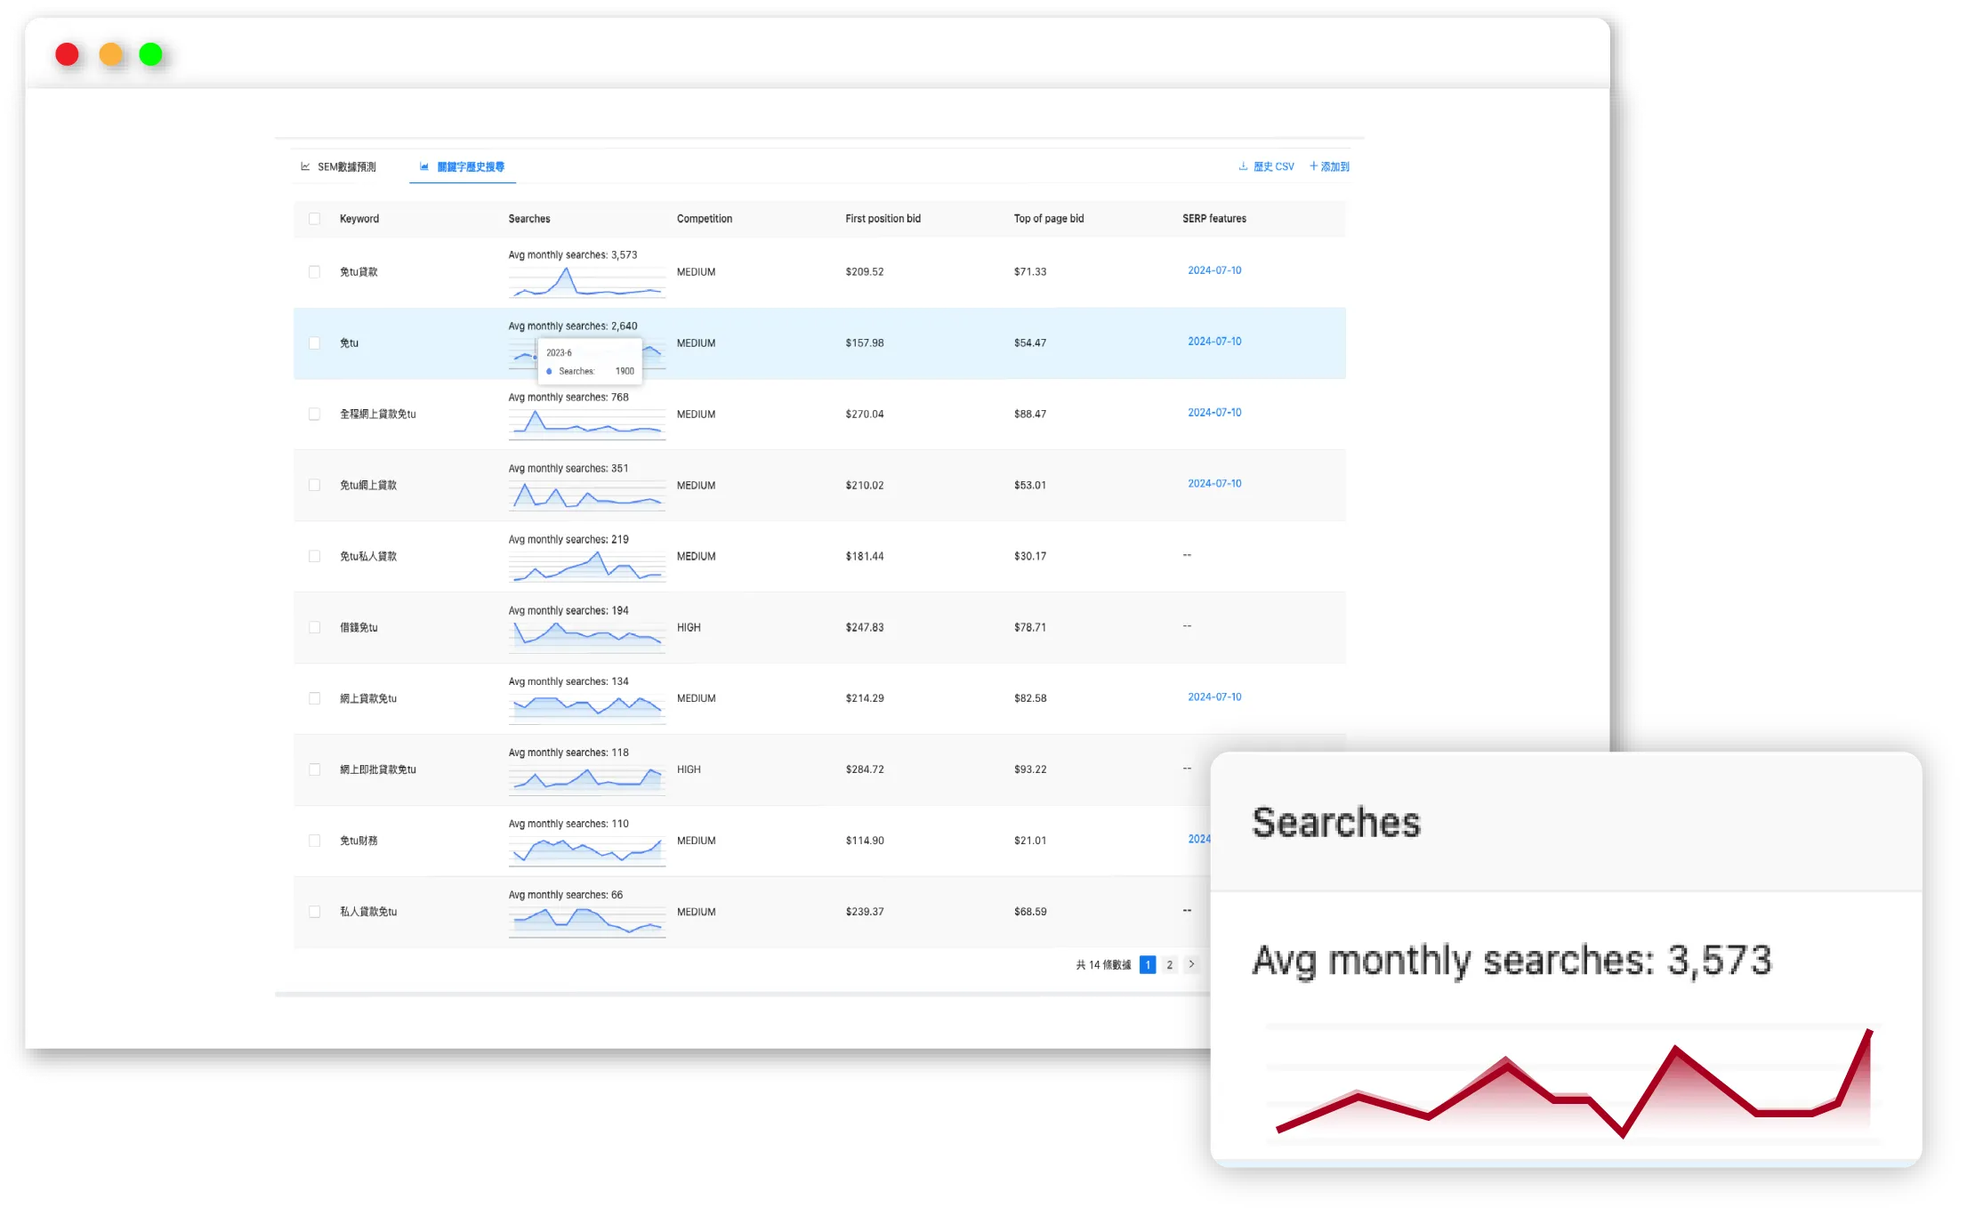
Task: Click the chart icon on SEM數據預測 tab
Action: click(305, 165)
